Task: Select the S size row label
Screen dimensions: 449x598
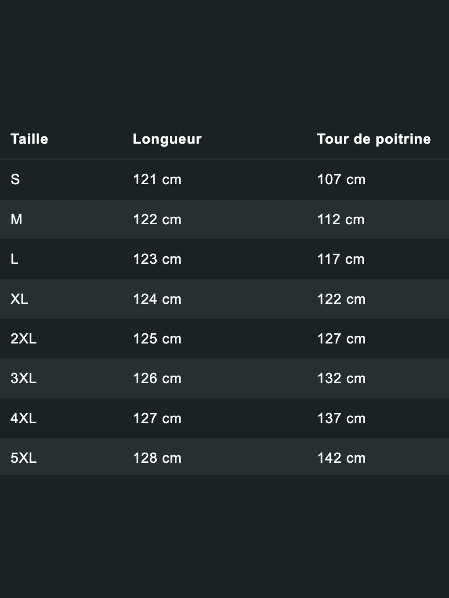Action: tap(15, 179)
